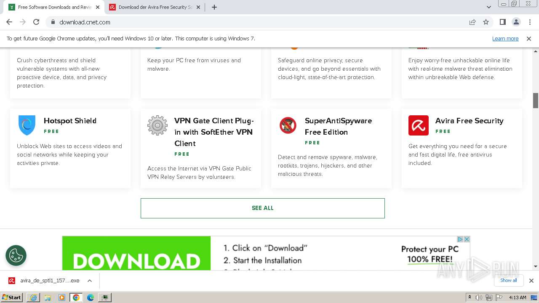This screenshot has height=303, width=539.
Task: Go back to the previous page
Action: (x=9, y=22)
